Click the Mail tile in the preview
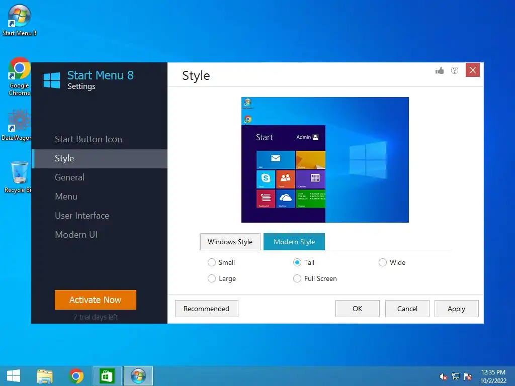This screenshot has width=515, height=386. pyautogui.click(x=276, y=160)
